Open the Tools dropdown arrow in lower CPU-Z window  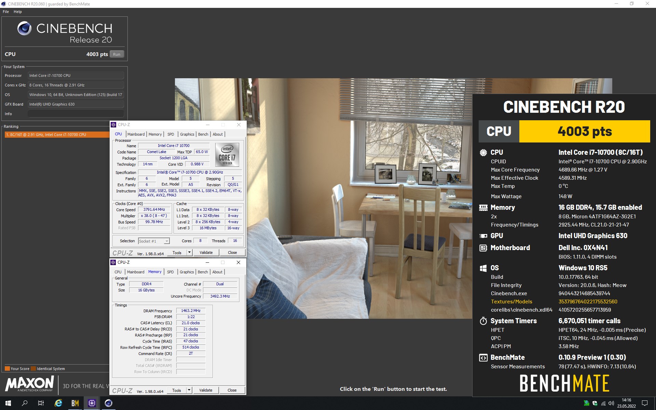click(x=189, y=390)
